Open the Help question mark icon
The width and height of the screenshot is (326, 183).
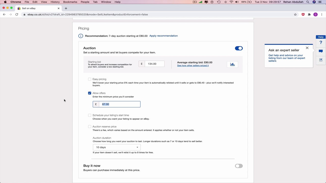(x=321, y=42)
